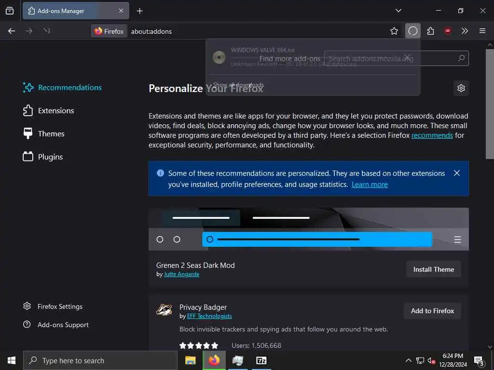
Task: Click Show all downloads in panel
Action: point(238,85)
